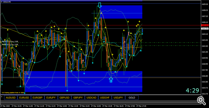Viewport: 209px width, 108px height.
Task: Close the symbol button panel with x
Action: [x=2, y=97]
